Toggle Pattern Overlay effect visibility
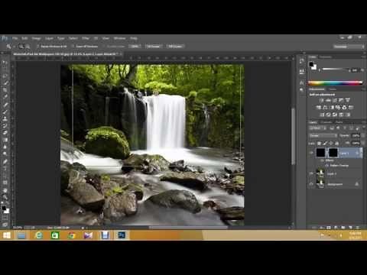Image resolution: width=367 pixels, height=275 pixels. (x=327, y=166)
